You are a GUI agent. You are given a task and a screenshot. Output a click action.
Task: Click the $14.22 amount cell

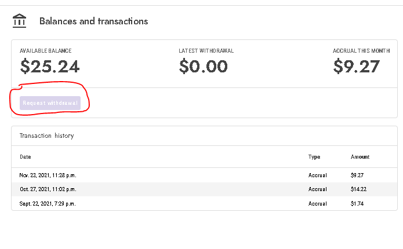[358, 189]
